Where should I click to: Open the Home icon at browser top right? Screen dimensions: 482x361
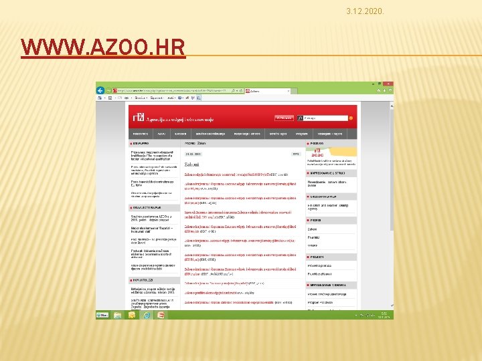(x=379, y=90)
